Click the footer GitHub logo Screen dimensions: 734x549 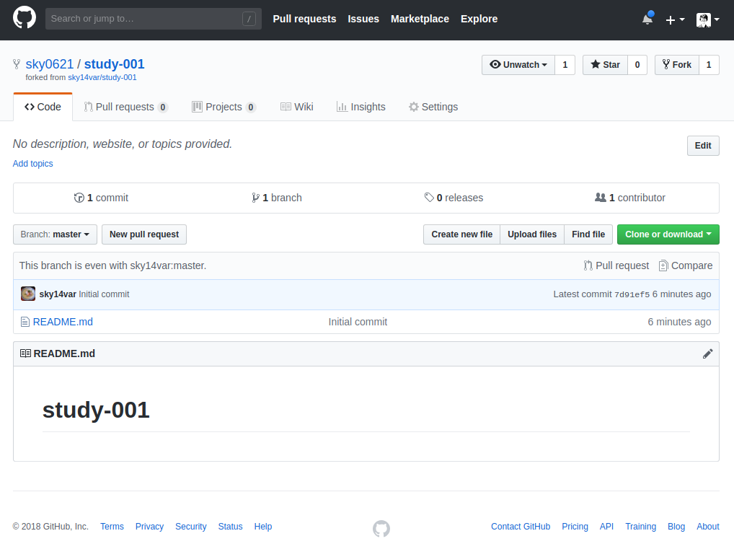coord(381,528)
